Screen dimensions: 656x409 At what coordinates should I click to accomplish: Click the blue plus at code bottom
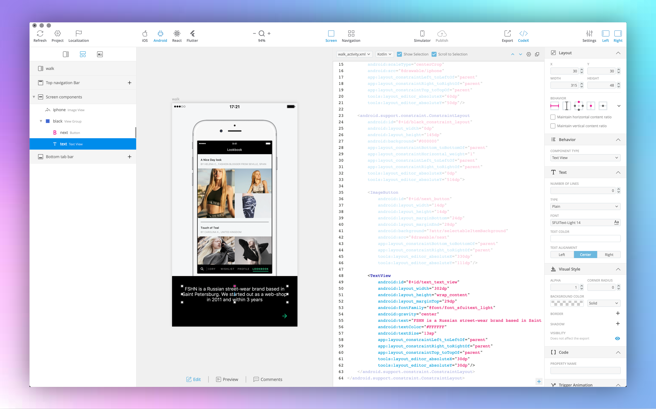tap(539, 381)
